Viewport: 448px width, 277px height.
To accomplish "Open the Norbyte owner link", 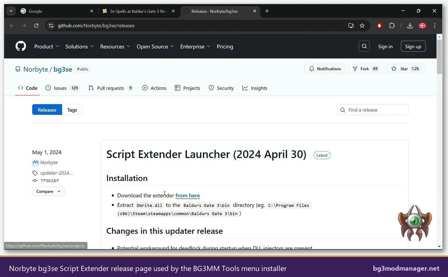I will [x=35, y=69].
